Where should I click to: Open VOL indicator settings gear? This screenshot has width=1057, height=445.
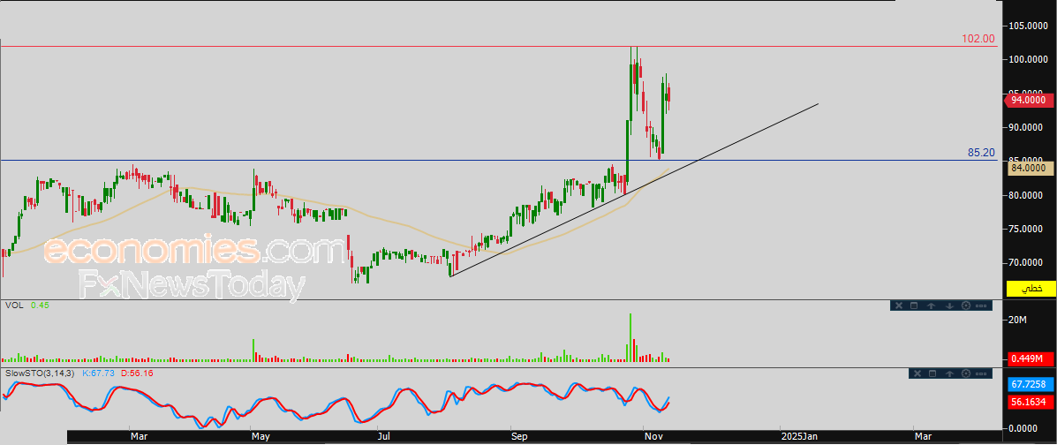966,305
